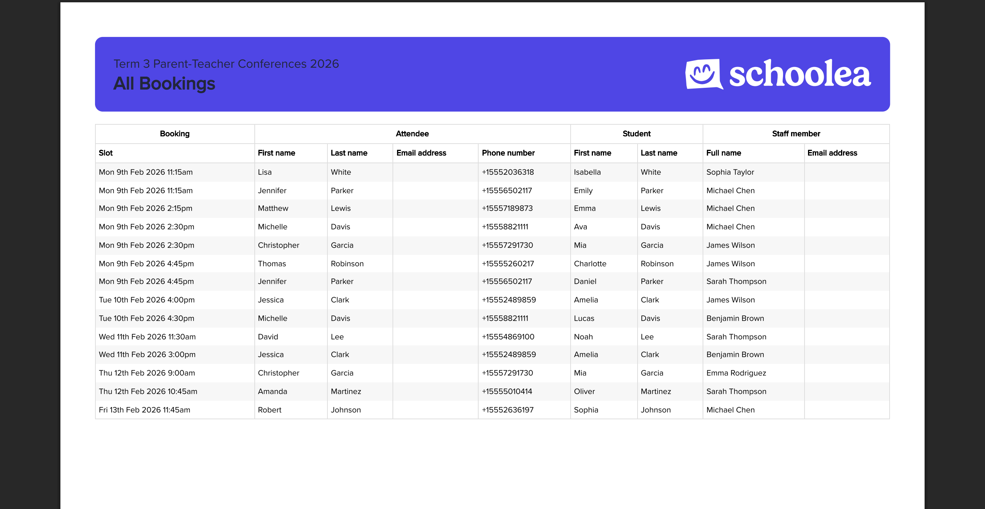This screenshot has width=985, height=509.
Task: Click staff member 'Emma Rodriguez' cell
Action: (x=736, y=373)
